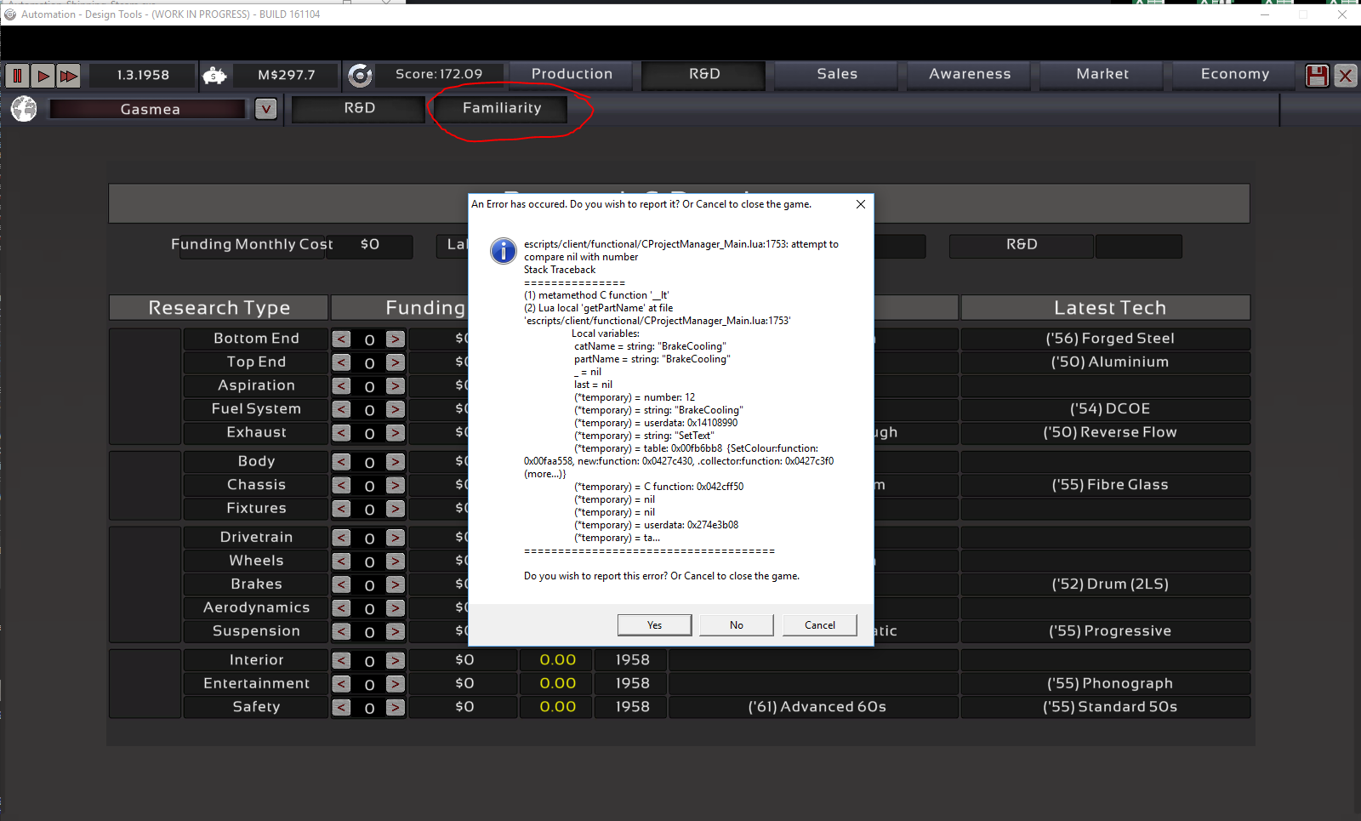
Task: Click No in the error dialog
Action: pos(736,624)
